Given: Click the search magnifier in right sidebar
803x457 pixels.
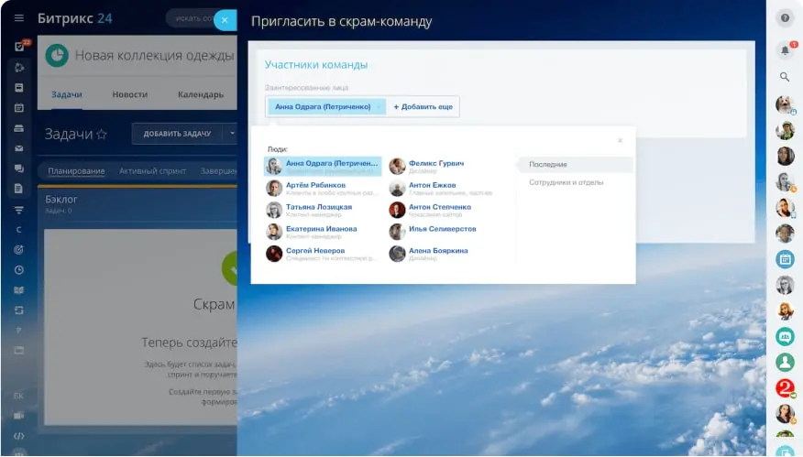Looking at the screenshot, I should pos(785,78).
